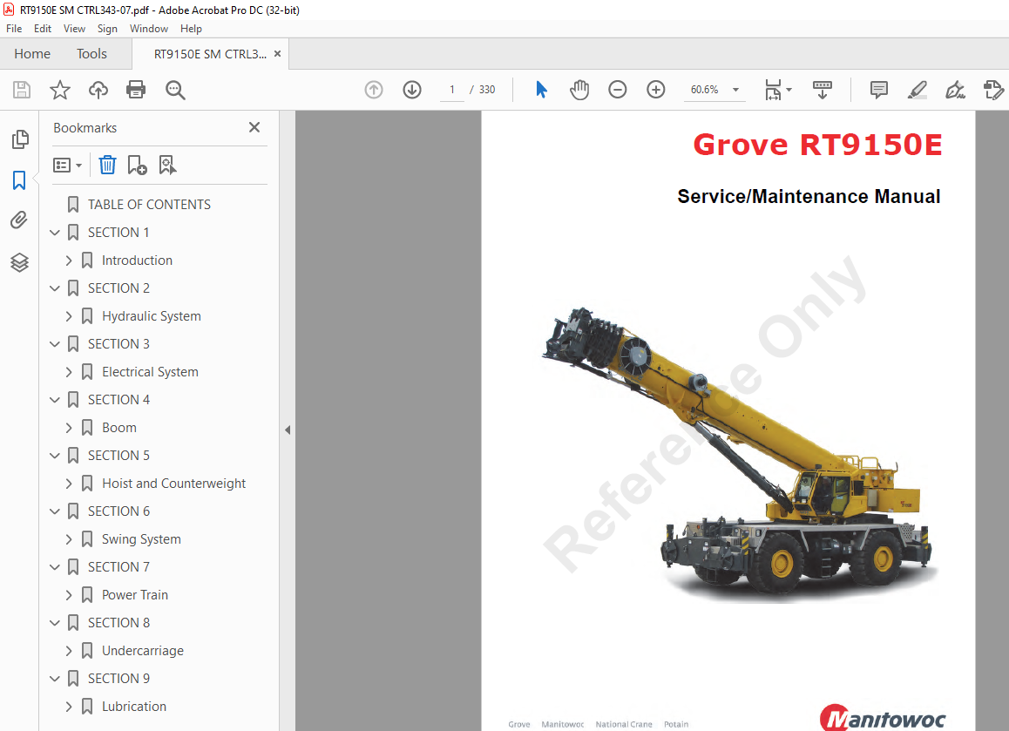This screenshot has width=1009, height=731.
Task: Toggle the Bookmarks panel sidebar icon
Action: click(x=19, y=180)
